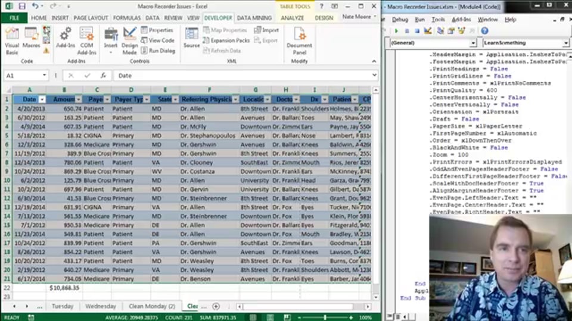Viewport: 572px width, 321px height.
Task: Expand the formula bar
Action: [374, 75]
